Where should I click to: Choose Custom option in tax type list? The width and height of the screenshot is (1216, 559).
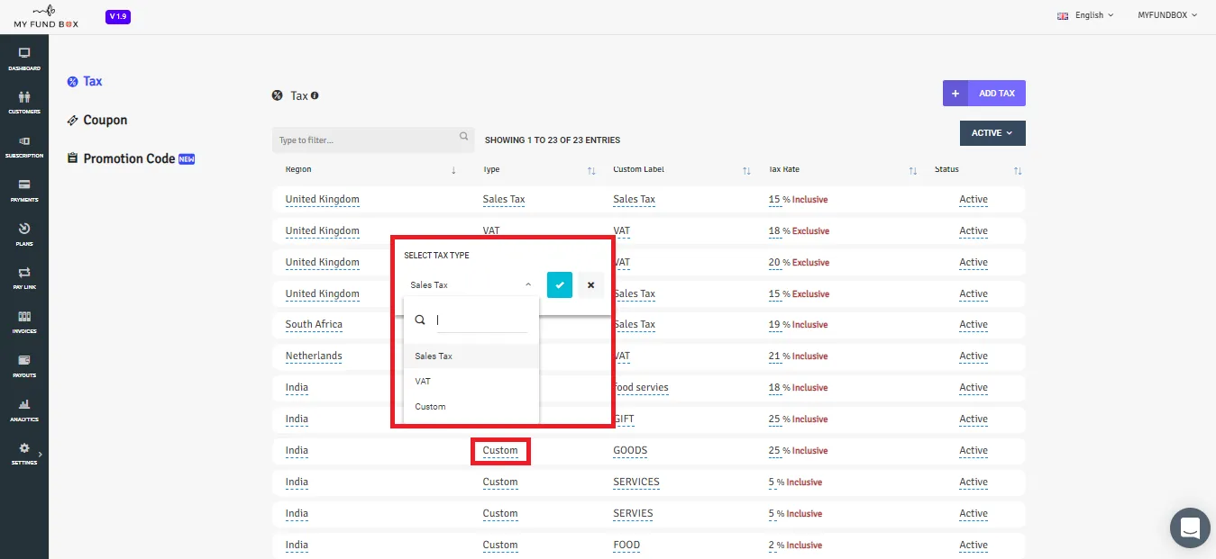[x=471, y=407]
